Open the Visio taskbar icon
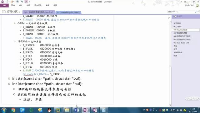 77,110
